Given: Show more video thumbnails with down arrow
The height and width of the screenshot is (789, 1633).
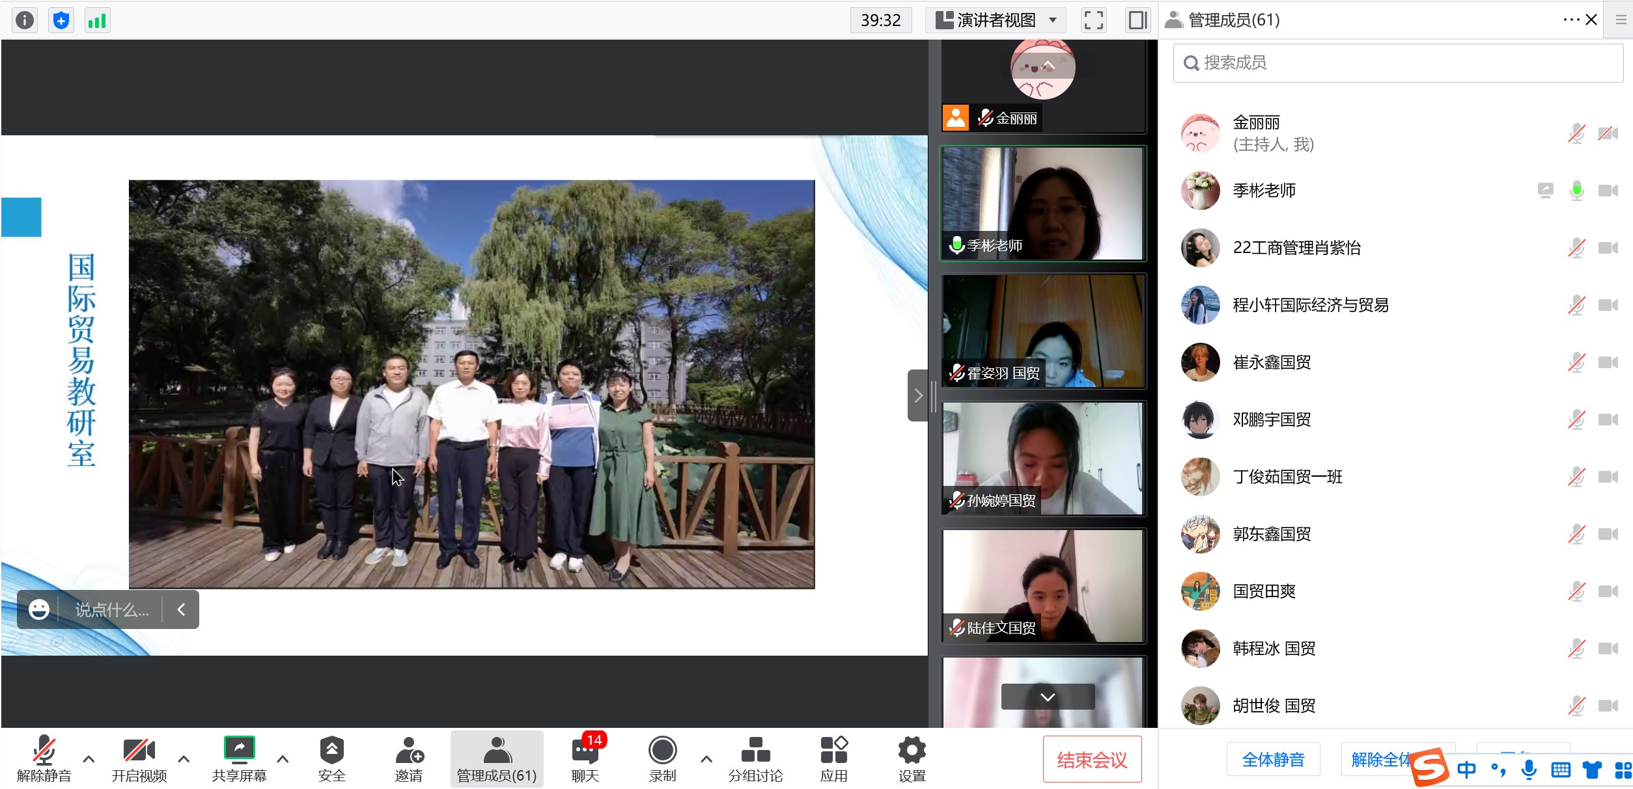Looking at the screenshot, I should 1048,697.
